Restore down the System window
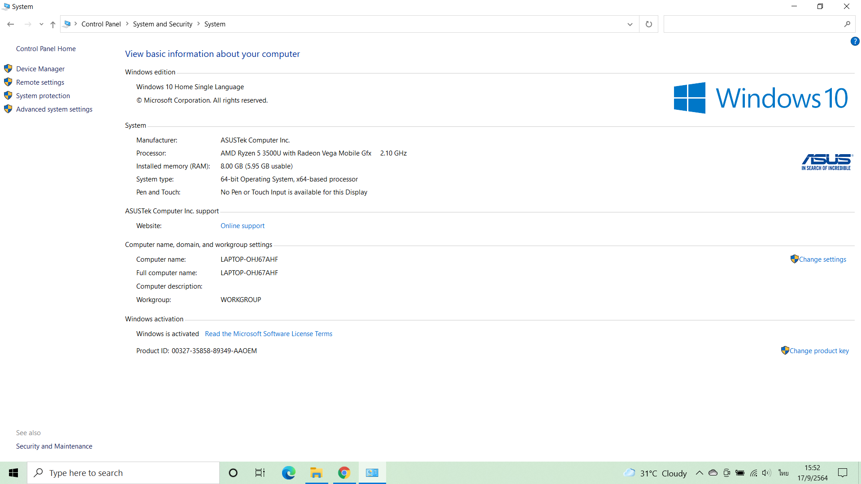This screenshot has height=484, width=861. click(x=820, y=6)
